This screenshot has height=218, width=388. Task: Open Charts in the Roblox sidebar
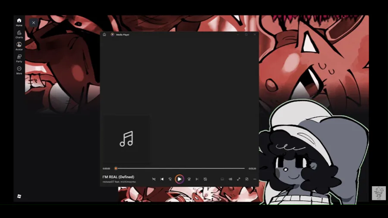point(19,34)
